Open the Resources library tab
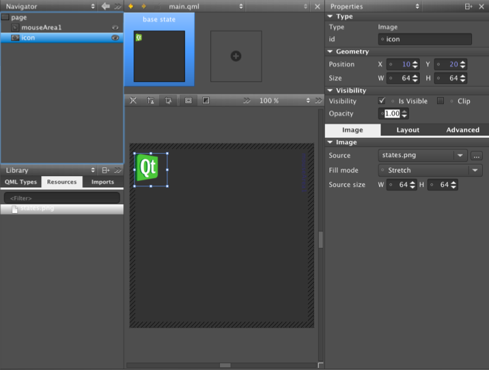This screenshot has height=370, width=489. pos(61,182)
